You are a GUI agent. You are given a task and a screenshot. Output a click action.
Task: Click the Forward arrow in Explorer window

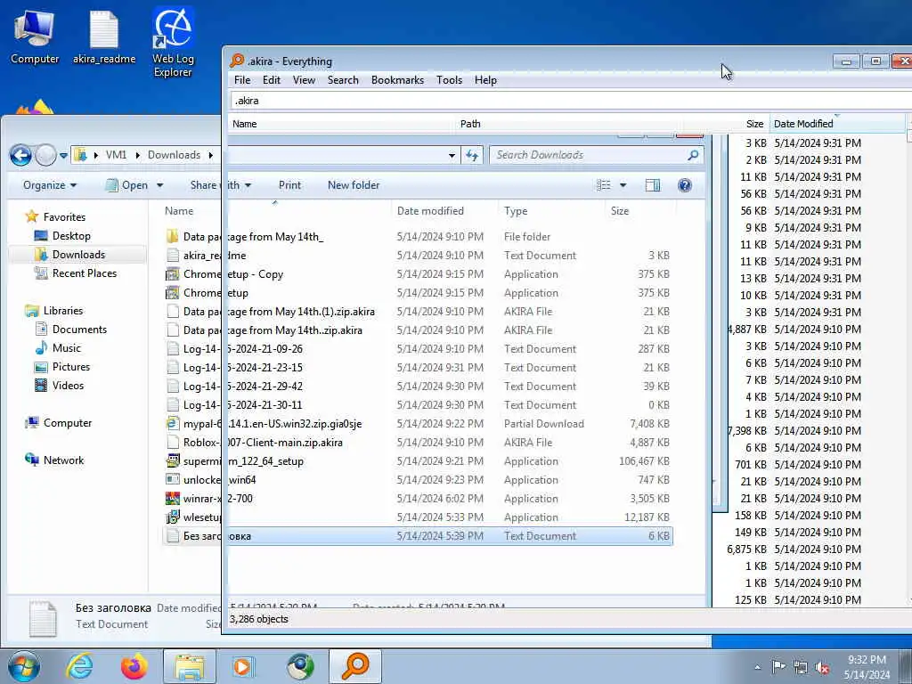[x=45, y=155]
